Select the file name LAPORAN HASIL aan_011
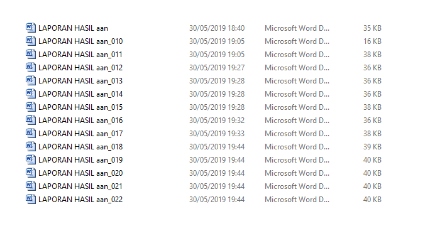435x231 pixels. click(80, 55)
